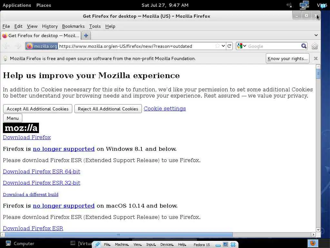Click the clock showing Sat Jul 27
Screen dimensions: 330x248
tap(165, 5)
